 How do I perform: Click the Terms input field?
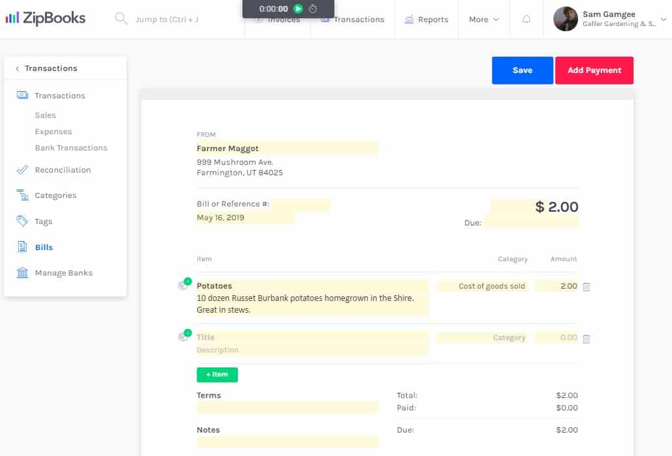(x=287, y=407)
